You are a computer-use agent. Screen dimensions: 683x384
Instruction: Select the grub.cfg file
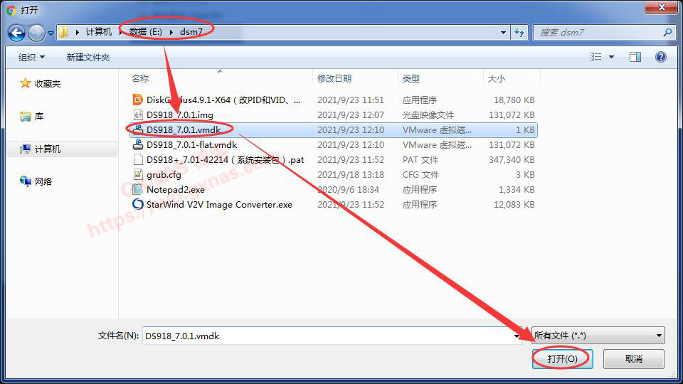[x=164, y=175]
